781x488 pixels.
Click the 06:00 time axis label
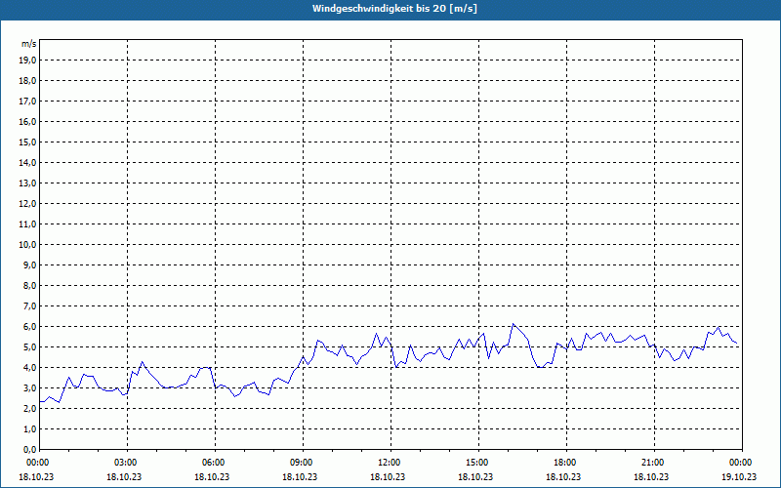point(215,463)
